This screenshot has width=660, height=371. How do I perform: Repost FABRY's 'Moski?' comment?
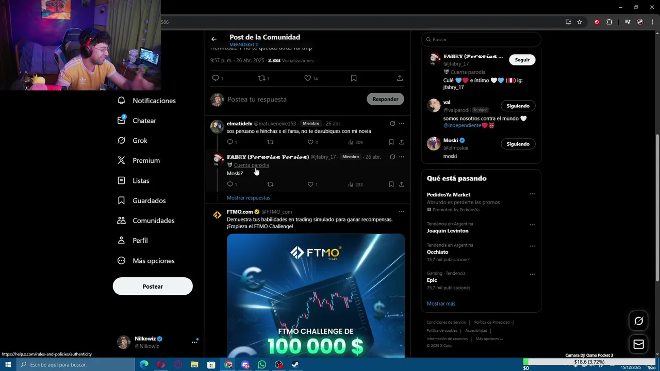(x=270, y=184)
